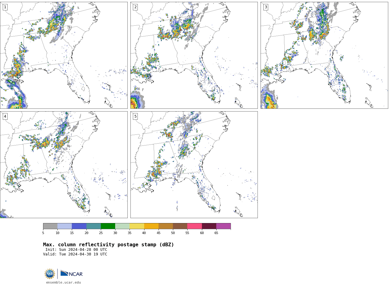This screenshot has height=286, width=391.
Task: Click the colorbar tick label 5
Action: click(x=43, y=233)
